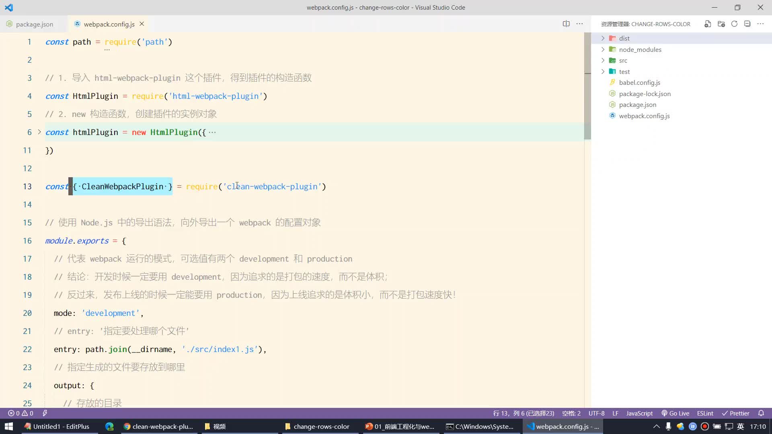772x434 pixels.
Task: Collapse all folders in explorer
Action: tap(747, 24)
